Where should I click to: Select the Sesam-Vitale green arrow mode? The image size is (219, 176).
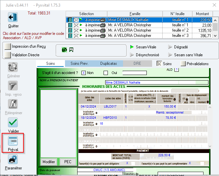(132, 47)
